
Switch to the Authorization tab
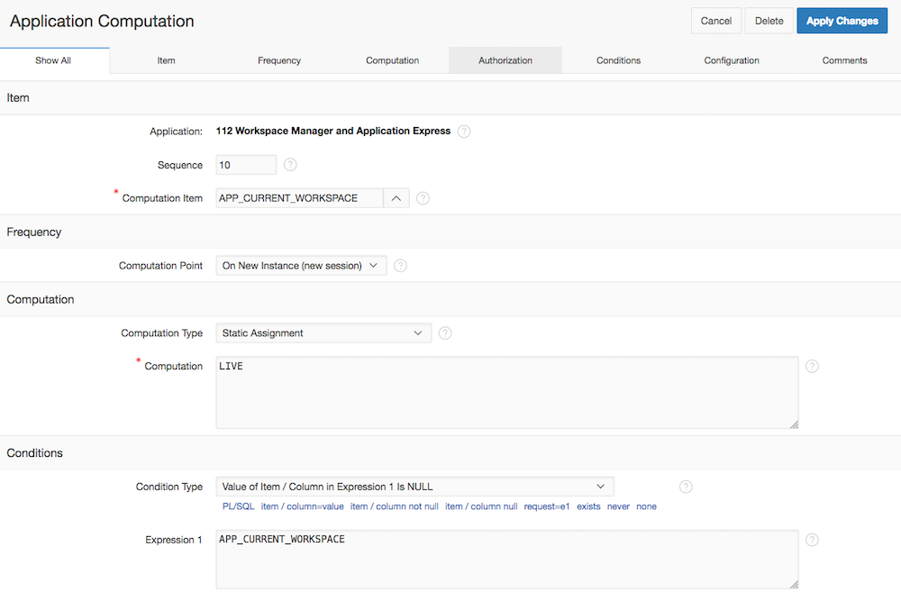(505, 60)
